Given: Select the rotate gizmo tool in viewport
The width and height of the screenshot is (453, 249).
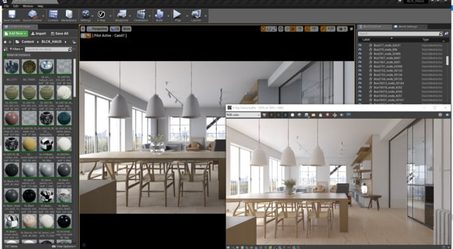Looking at the screenshot, I should click(269, 29).
